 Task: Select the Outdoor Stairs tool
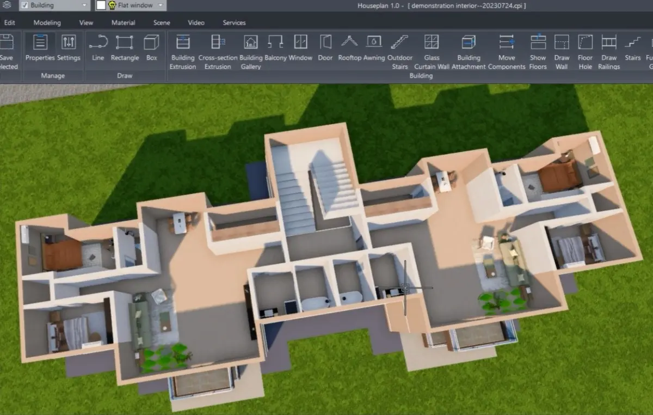pos(400,52)
